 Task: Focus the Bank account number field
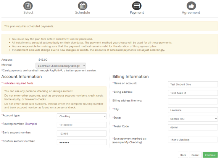tap(82, 134)
